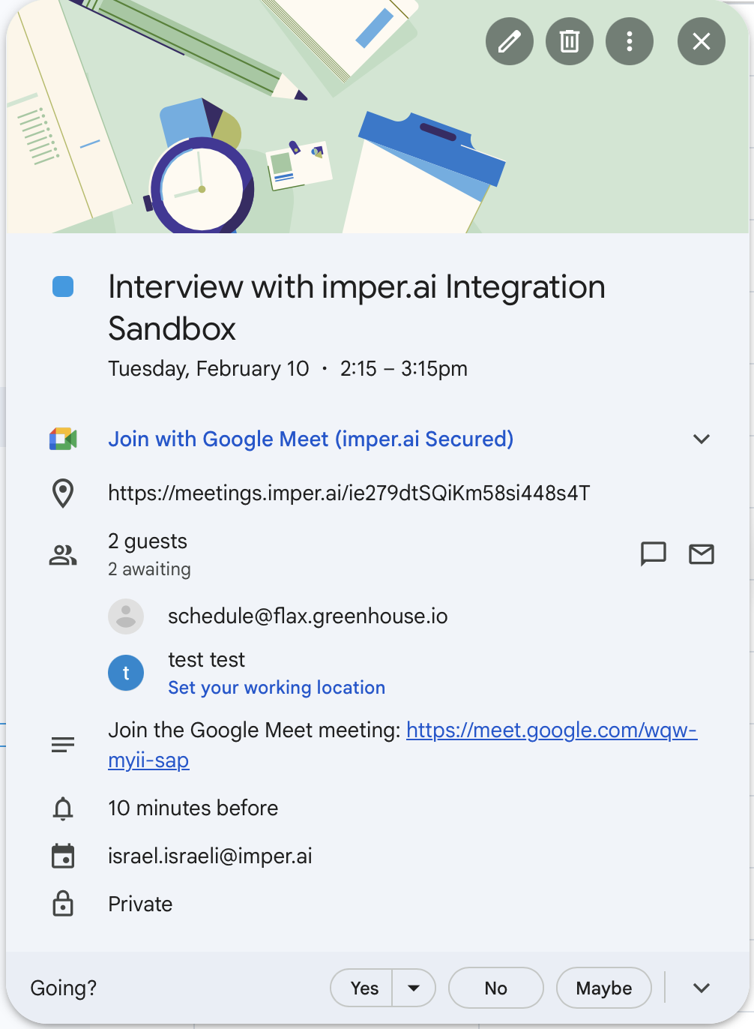Email guests using the envelope icon
Image resolution: width=754 pixels, height=1029 pixels.
pyautogui.click(x=702, y=553)
